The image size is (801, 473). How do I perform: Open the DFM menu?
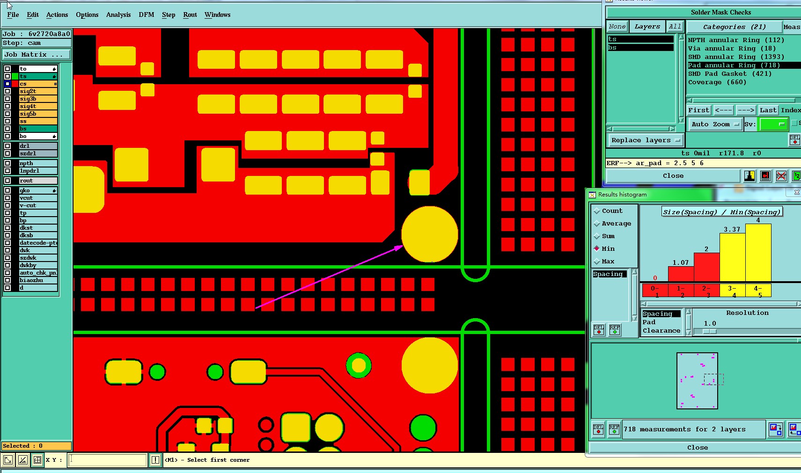coord(147,15)
